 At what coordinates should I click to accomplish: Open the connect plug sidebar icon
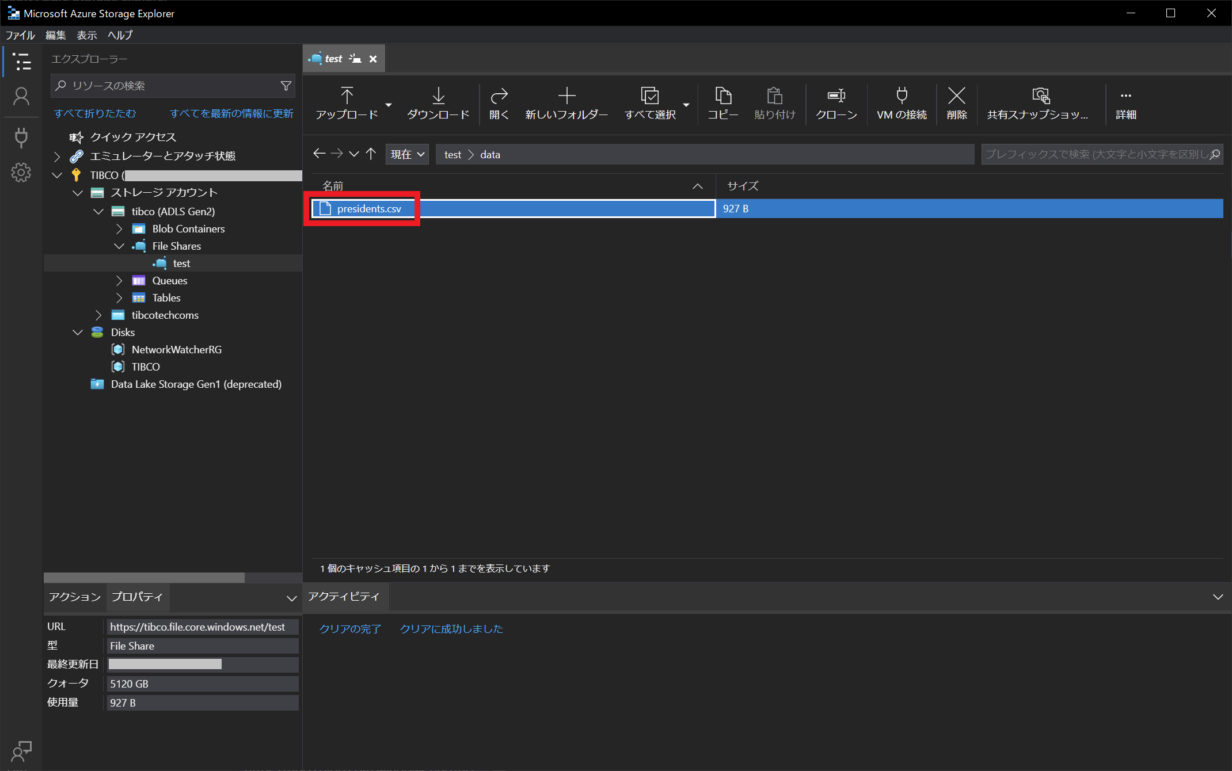tap(21, 138)
